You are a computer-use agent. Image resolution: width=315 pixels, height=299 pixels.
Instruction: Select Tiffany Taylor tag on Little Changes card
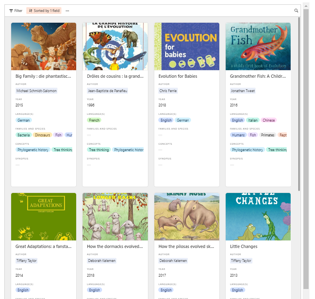tap(241, 261)
